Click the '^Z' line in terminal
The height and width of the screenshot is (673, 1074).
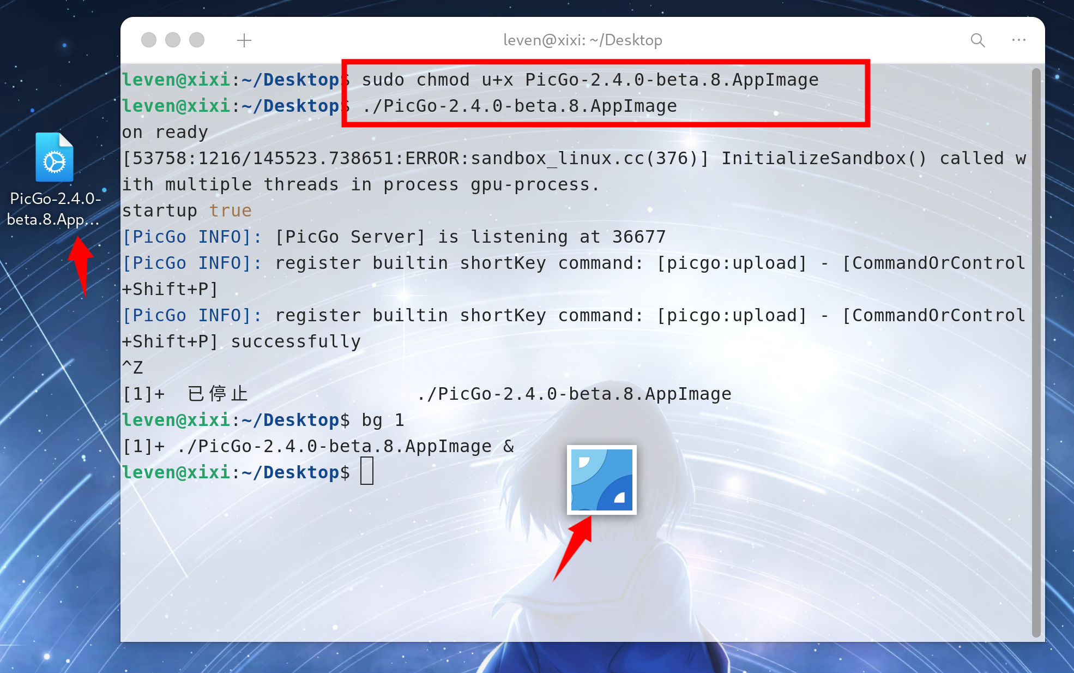132,368
